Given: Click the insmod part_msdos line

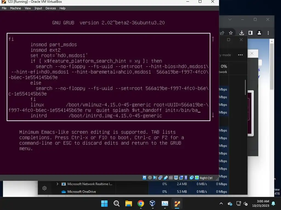Looking at the screenshot, I should (54, 45).
